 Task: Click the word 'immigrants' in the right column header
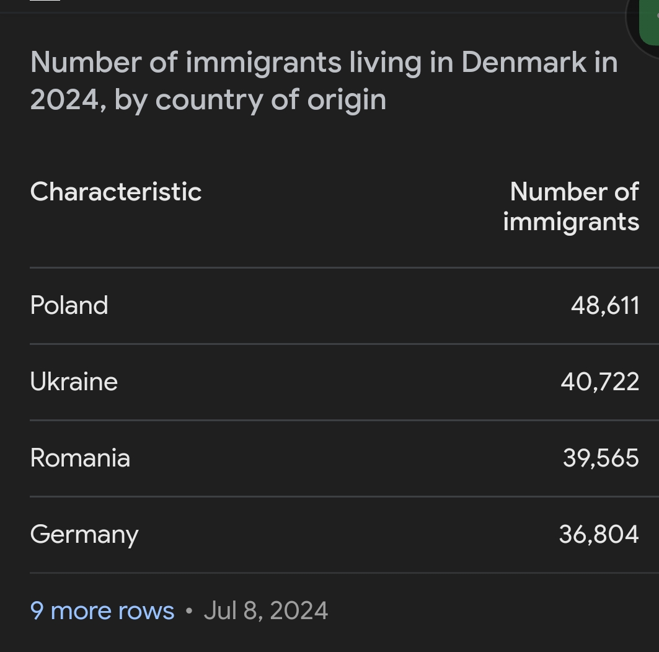tap(571, 221)
